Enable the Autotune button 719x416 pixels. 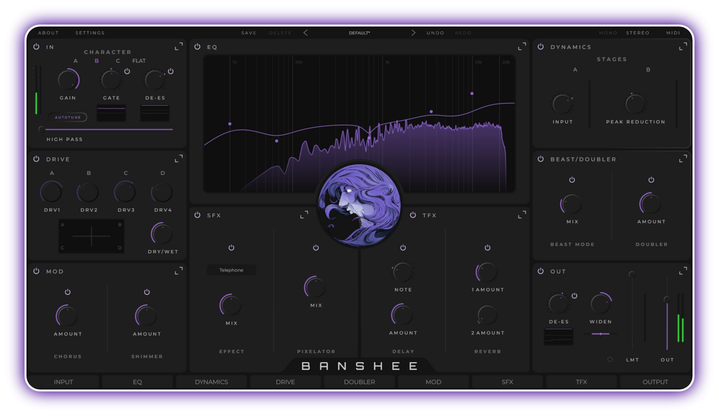coord(68,117)
